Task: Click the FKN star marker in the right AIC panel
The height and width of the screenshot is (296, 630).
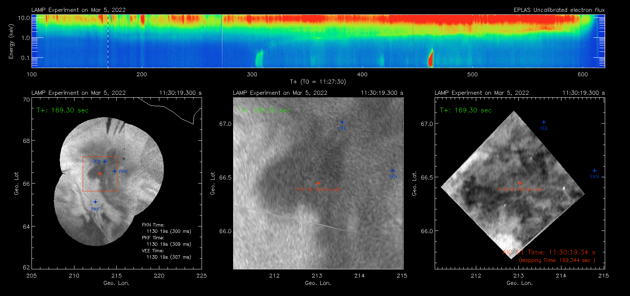Action: (x=594, y=171)
